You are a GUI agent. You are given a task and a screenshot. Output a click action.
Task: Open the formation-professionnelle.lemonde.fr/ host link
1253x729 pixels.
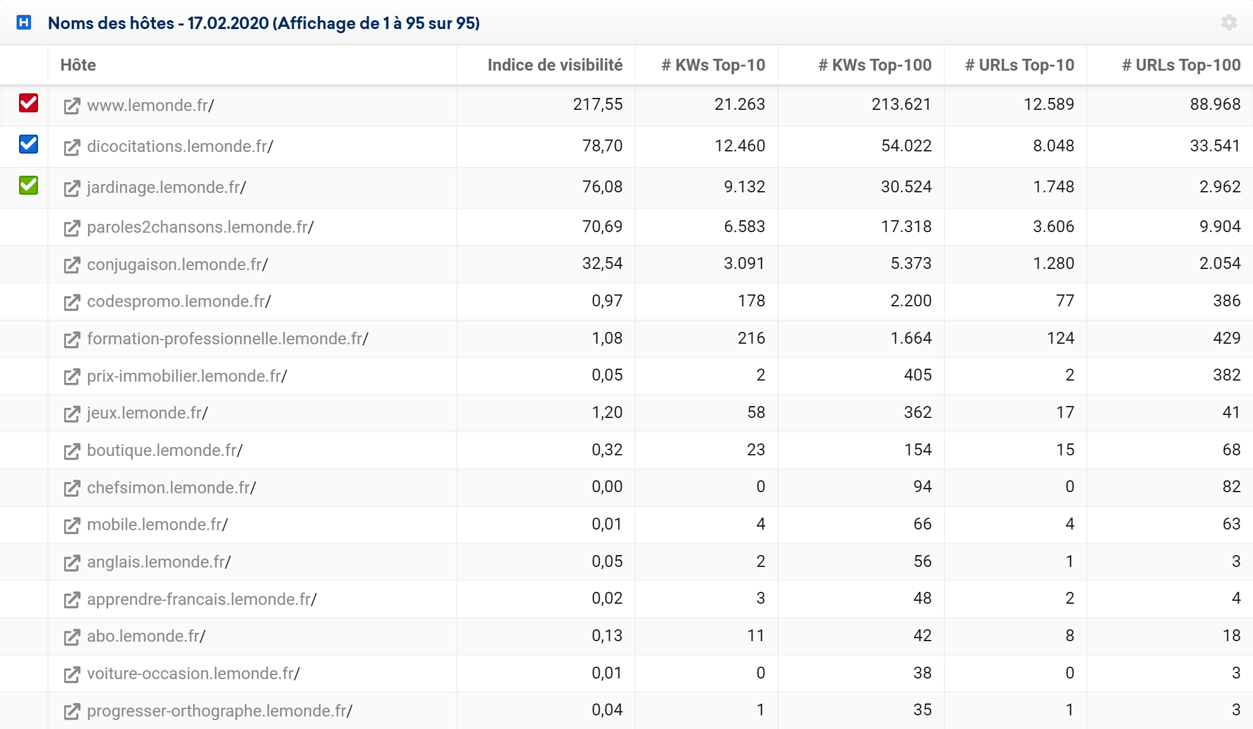pyautogui.click(x=228, y=338)
